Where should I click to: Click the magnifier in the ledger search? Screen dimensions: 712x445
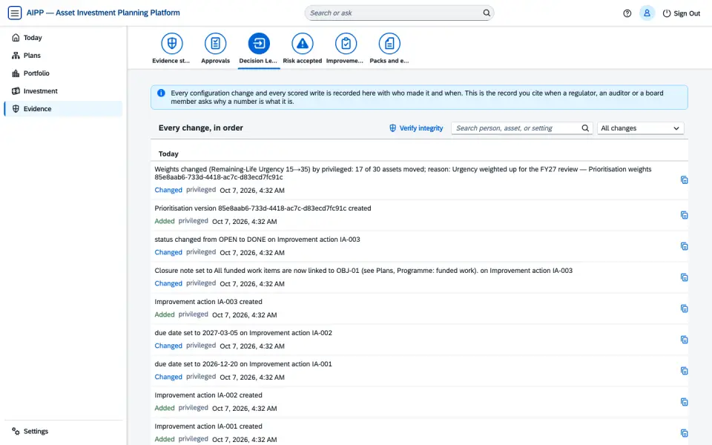[585, 128]
